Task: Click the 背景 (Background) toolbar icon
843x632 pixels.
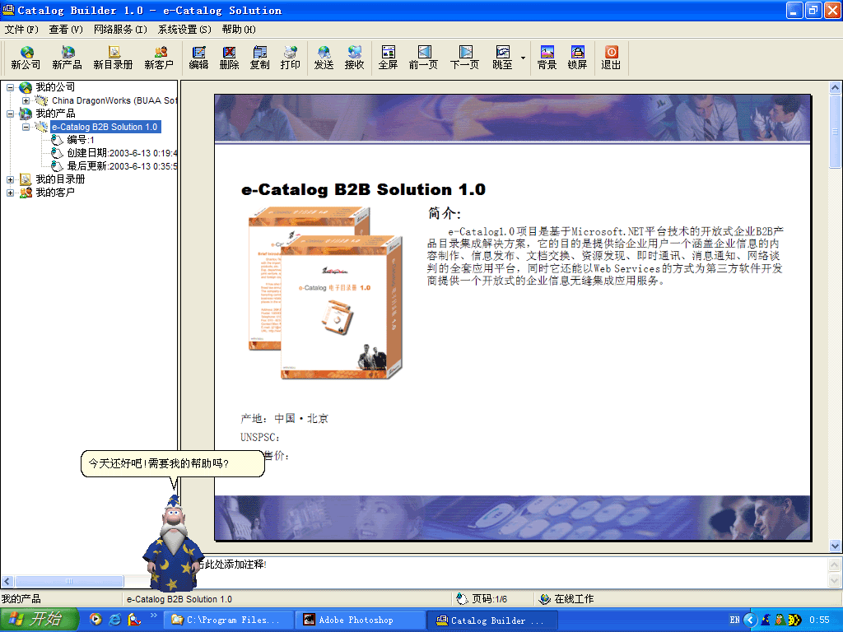Action: (547, 58)
